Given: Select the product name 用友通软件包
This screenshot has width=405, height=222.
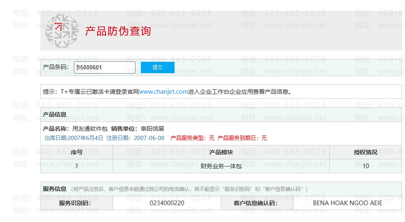Looking at the screenshot, I should tap(90, 129).
